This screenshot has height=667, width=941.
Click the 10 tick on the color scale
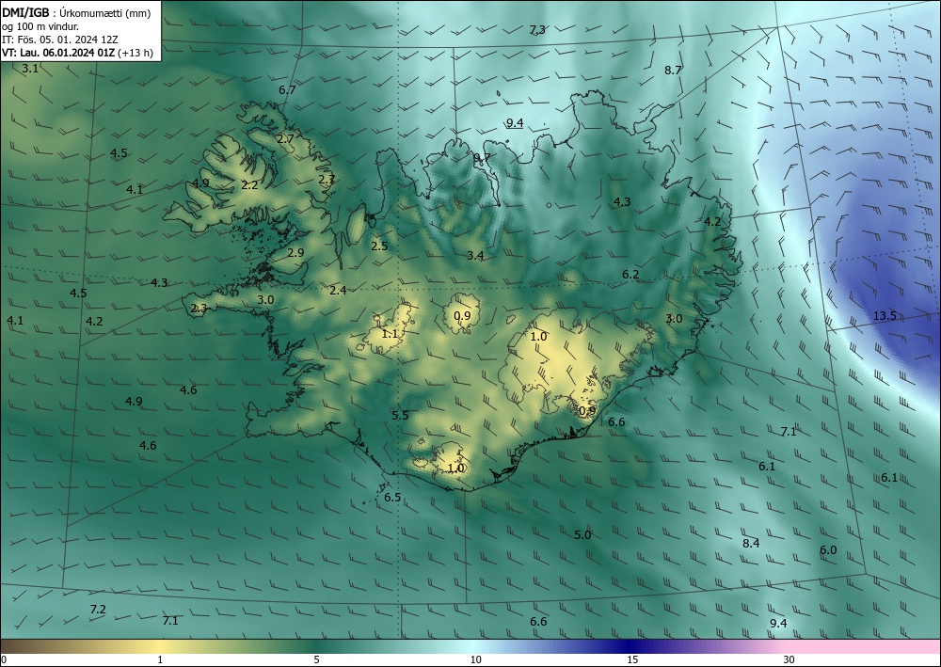point(475,660)
